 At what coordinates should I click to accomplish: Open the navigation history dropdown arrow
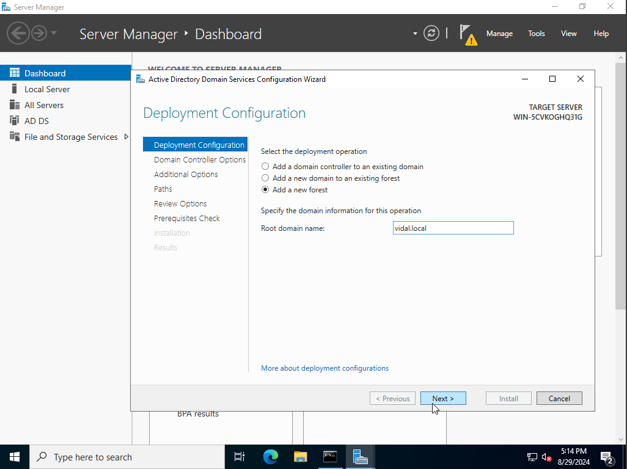[54, 33]
